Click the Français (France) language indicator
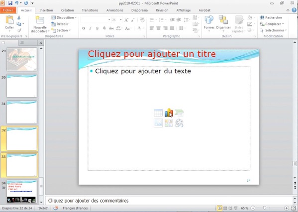This screenshot has height=212, width=298. [x=75, y=208]
